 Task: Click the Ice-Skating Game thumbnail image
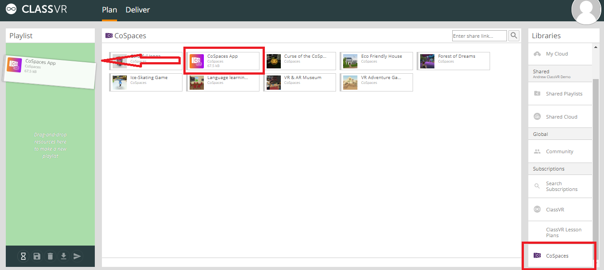tap(120, 83)
